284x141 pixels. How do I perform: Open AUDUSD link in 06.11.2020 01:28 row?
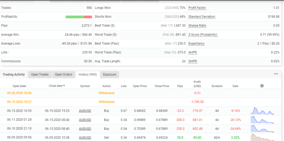[x=85, y=120]
